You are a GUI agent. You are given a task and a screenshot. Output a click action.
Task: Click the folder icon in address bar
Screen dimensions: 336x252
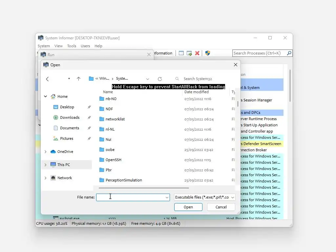tap(91, 79)
